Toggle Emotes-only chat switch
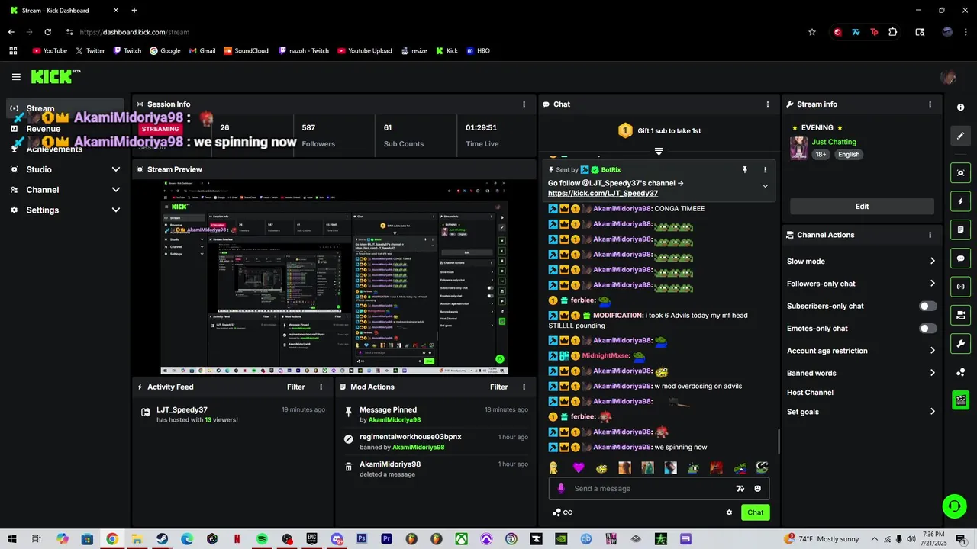The width and height of the screenshot is (977, 549). [927, 329]
